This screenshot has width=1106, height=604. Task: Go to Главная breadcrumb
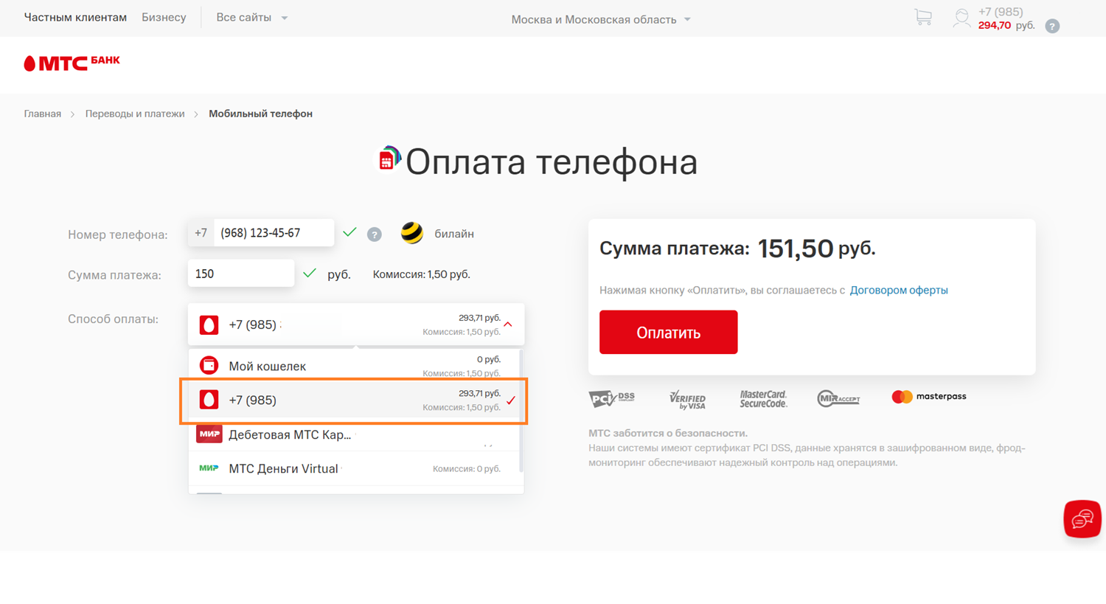(42, 114)
